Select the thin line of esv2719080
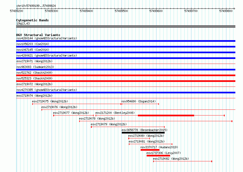 tap(139, 138)
